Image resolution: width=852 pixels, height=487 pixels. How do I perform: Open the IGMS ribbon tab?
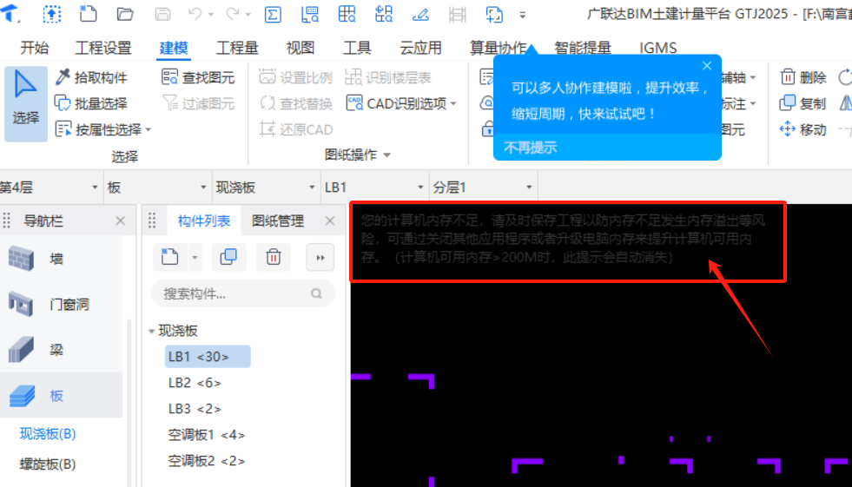[x=658, y=48]
